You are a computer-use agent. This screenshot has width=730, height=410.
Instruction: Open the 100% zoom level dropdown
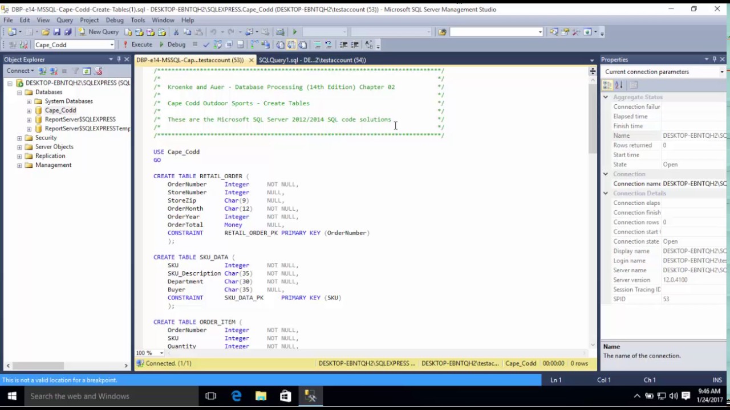pyautogui.click(x=161, y=353)
